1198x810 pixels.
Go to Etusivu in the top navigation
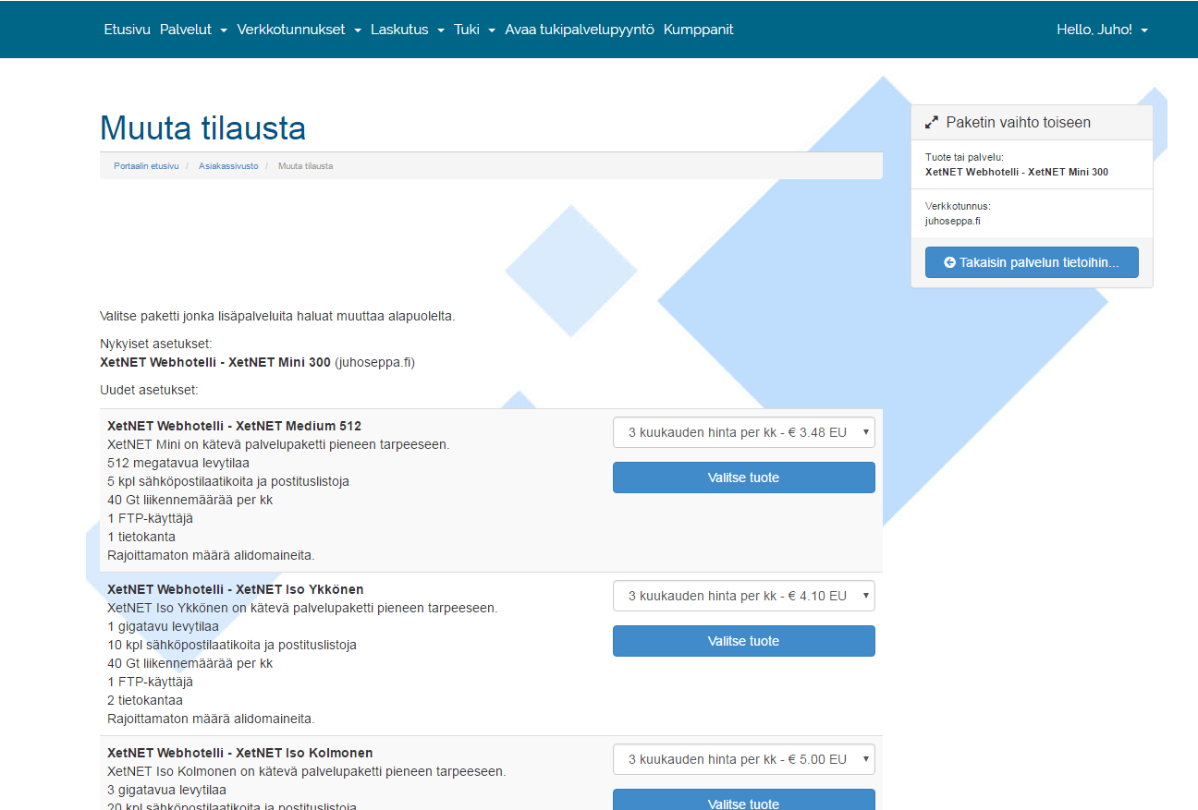[127, 30]
